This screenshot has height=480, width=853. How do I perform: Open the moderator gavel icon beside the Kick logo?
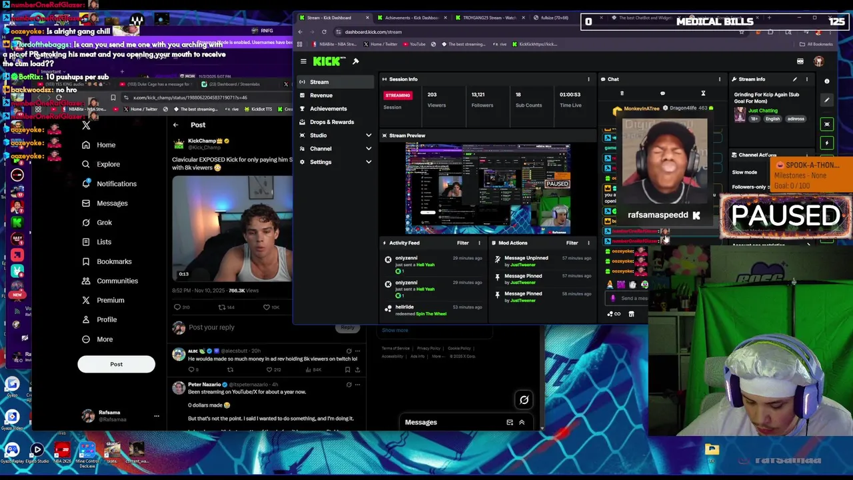(x=356, y=61)
